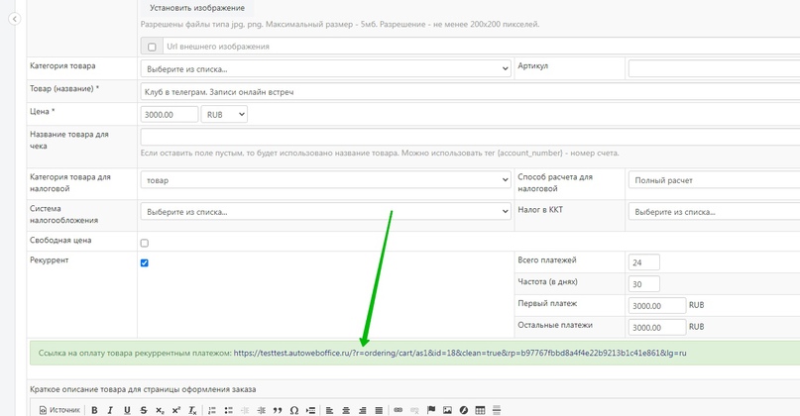
Task: Check the 'Свободная цена' checkbox
Action: [x=145, y=243]
